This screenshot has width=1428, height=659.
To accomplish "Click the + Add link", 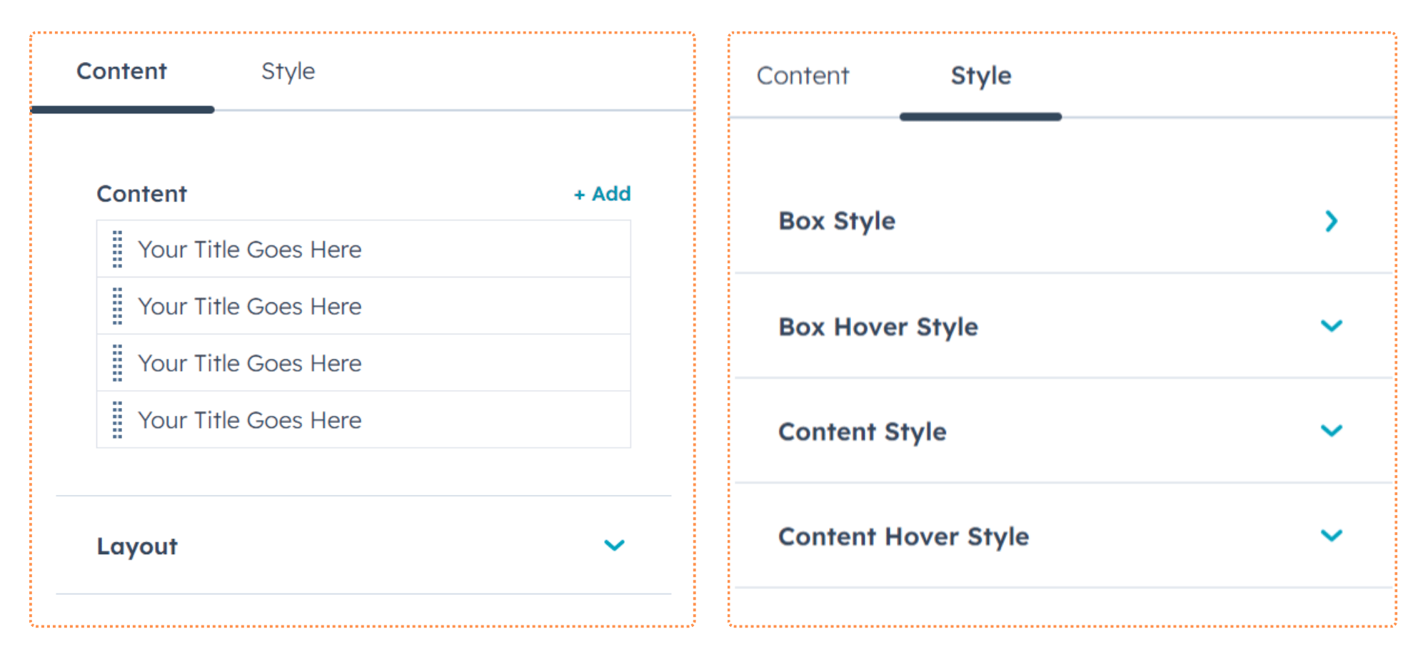I will (x=603, y=194).
